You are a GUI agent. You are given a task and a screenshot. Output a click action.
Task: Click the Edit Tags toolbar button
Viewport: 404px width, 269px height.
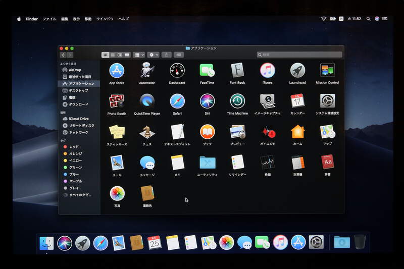coord(179,55)
